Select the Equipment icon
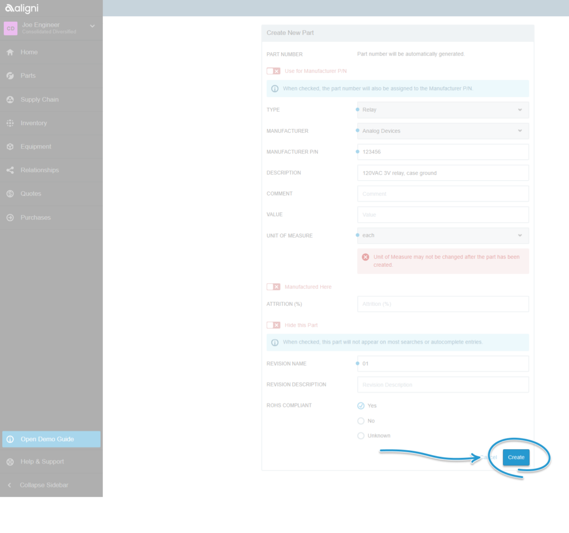The width and height of the screenshot is (569, 533). [x=9, y=146]
